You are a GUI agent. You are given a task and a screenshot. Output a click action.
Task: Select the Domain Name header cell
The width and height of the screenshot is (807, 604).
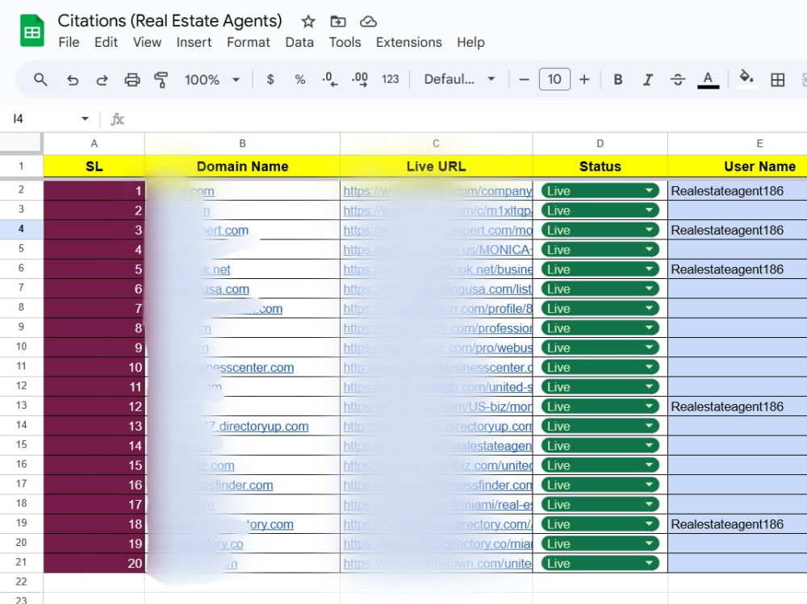(242, 166)
